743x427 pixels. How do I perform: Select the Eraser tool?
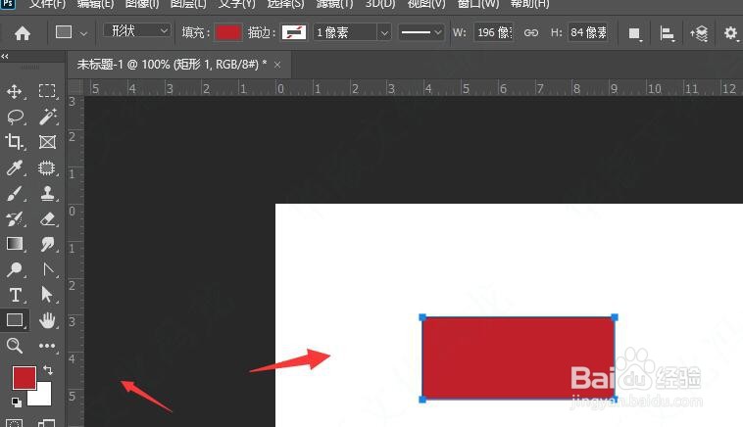click(x=47, y=218)
